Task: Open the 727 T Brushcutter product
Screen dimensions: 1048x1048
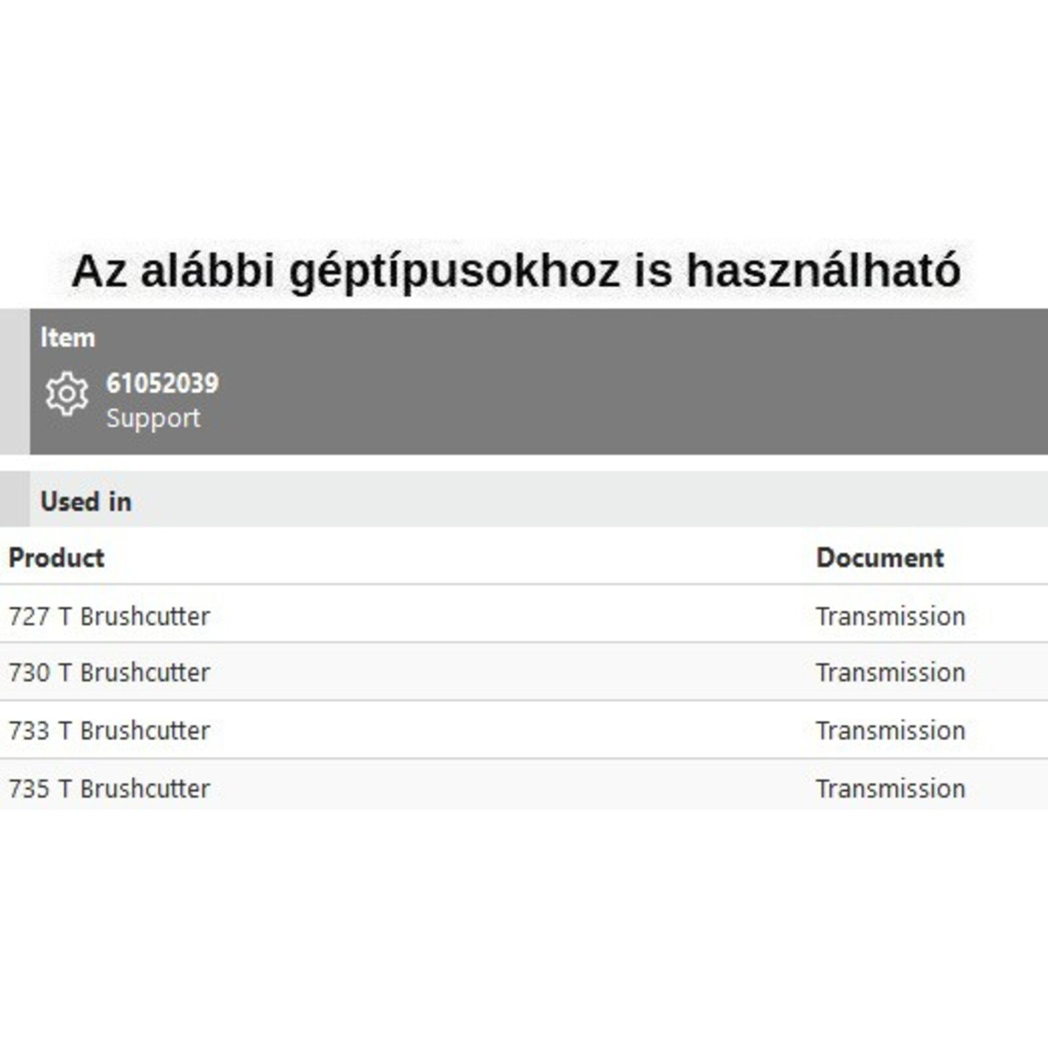Action: click(109, 616)
